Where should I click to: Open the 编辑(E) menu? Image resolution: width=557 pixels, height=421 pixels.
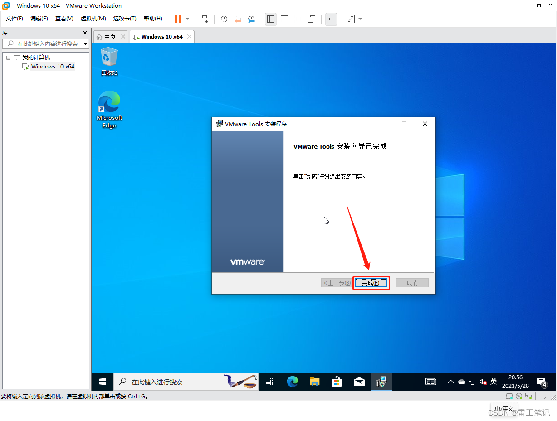39,19
